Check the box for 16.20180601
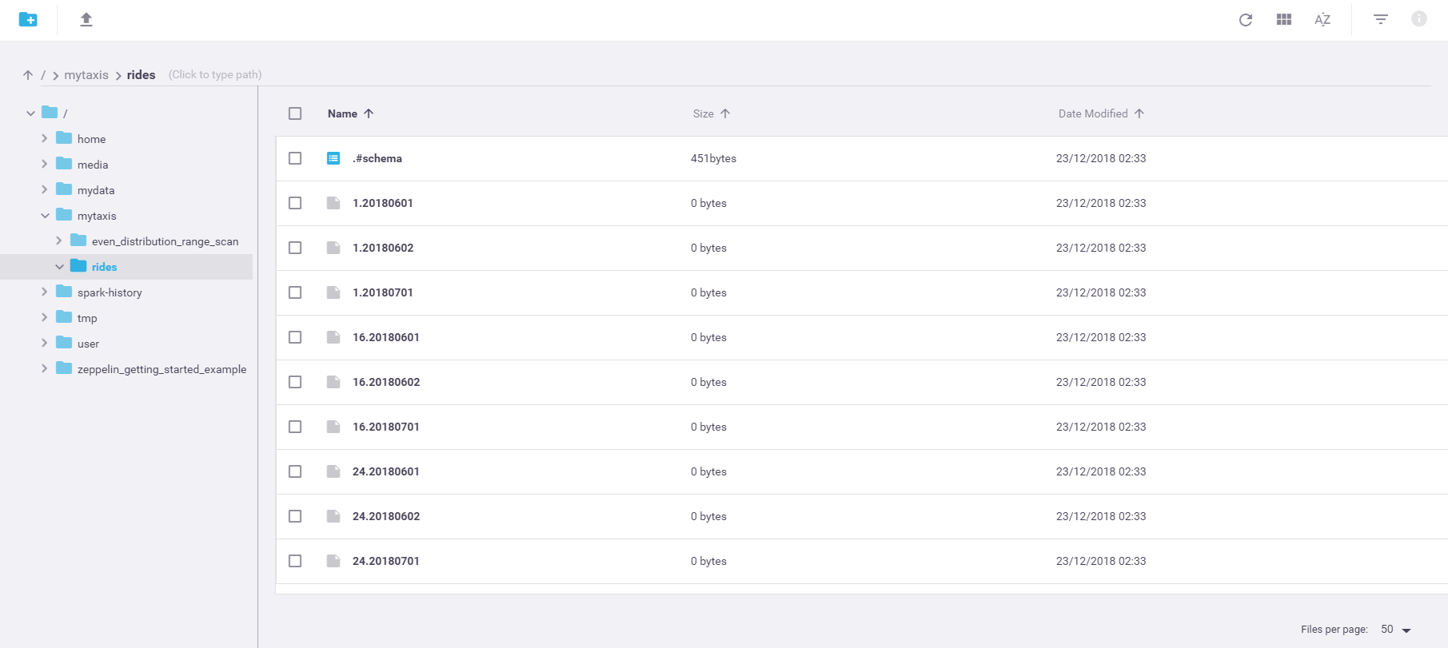 pos(295,337)
